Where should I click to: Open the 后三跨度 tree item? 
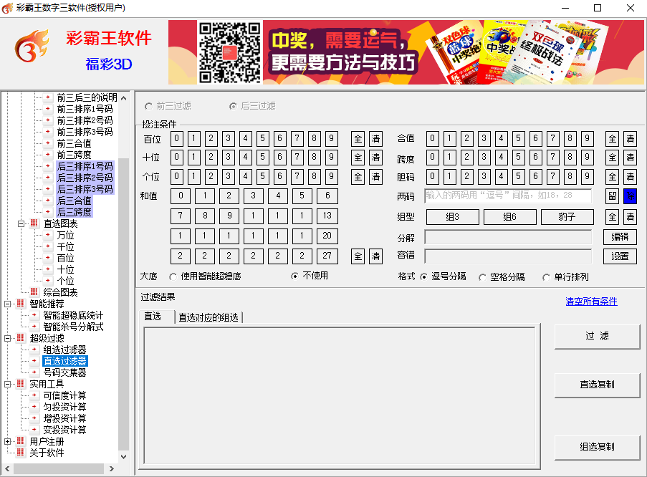pos(74,212)
